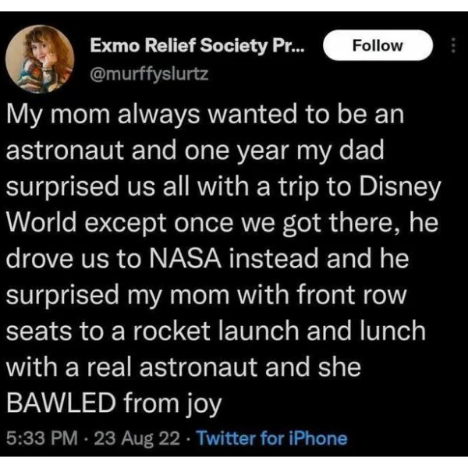468x468 pixels.
Task: Open the author's round profile picture
Action: tap(40, 59)
